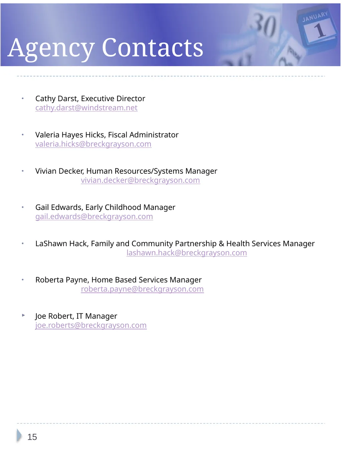Image resolution: width=342 pixels, height=457 pixels.
Task: Select the Vivian Decker Human Resources line
Action: coord(126,171)
